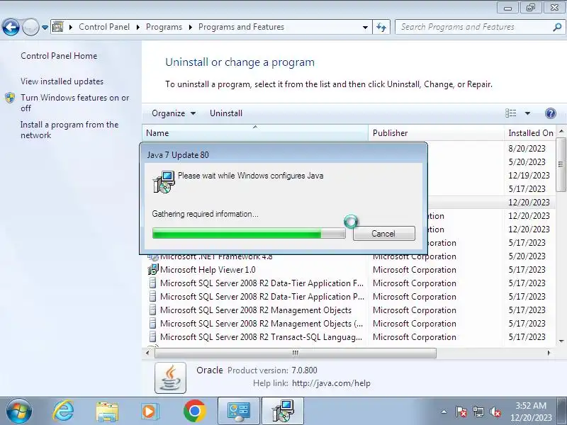The height and width of the screenshot is (425, 567).
Task: Click the Control Panel icon in address bar
Action: click(58, 27)
